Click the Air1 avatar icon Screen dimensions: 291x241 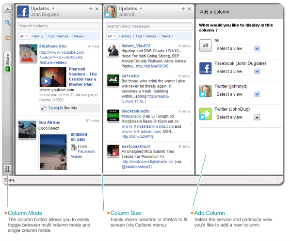pos(113,80)
